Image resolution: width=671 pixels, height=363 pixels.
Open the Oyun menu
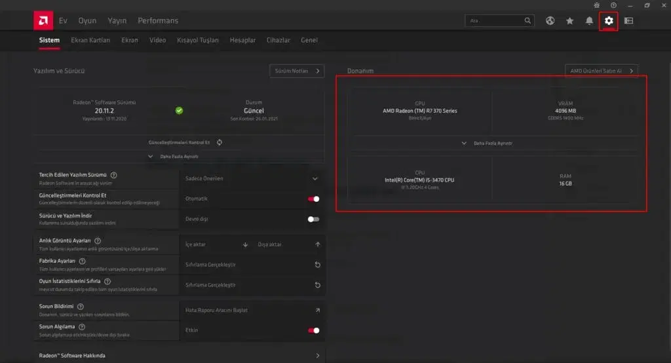point(87,20)
